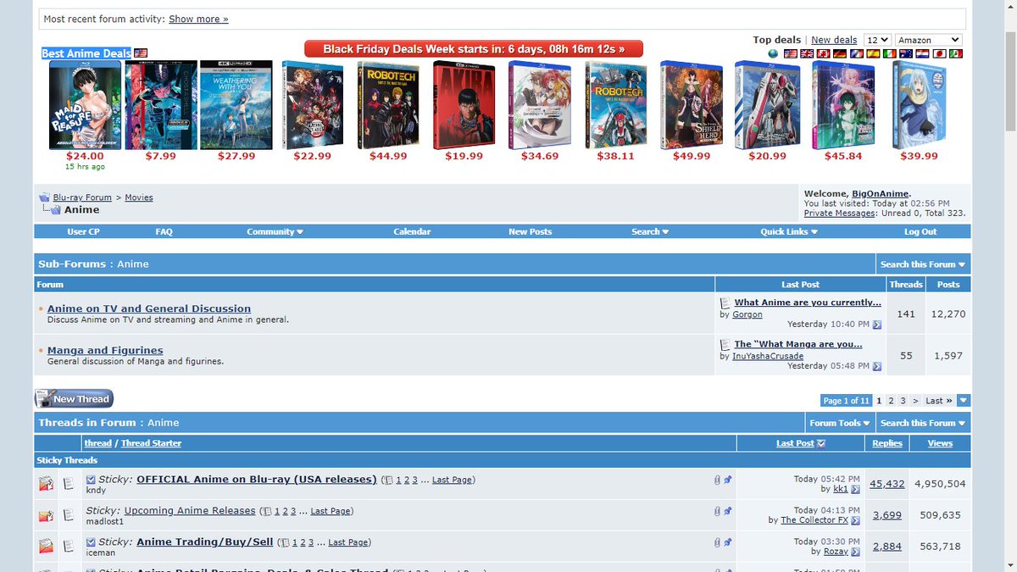Toggle Last Post sort order arrow
The height and width of the screenshot is (572, 1017).
click(x=820, y=443)
